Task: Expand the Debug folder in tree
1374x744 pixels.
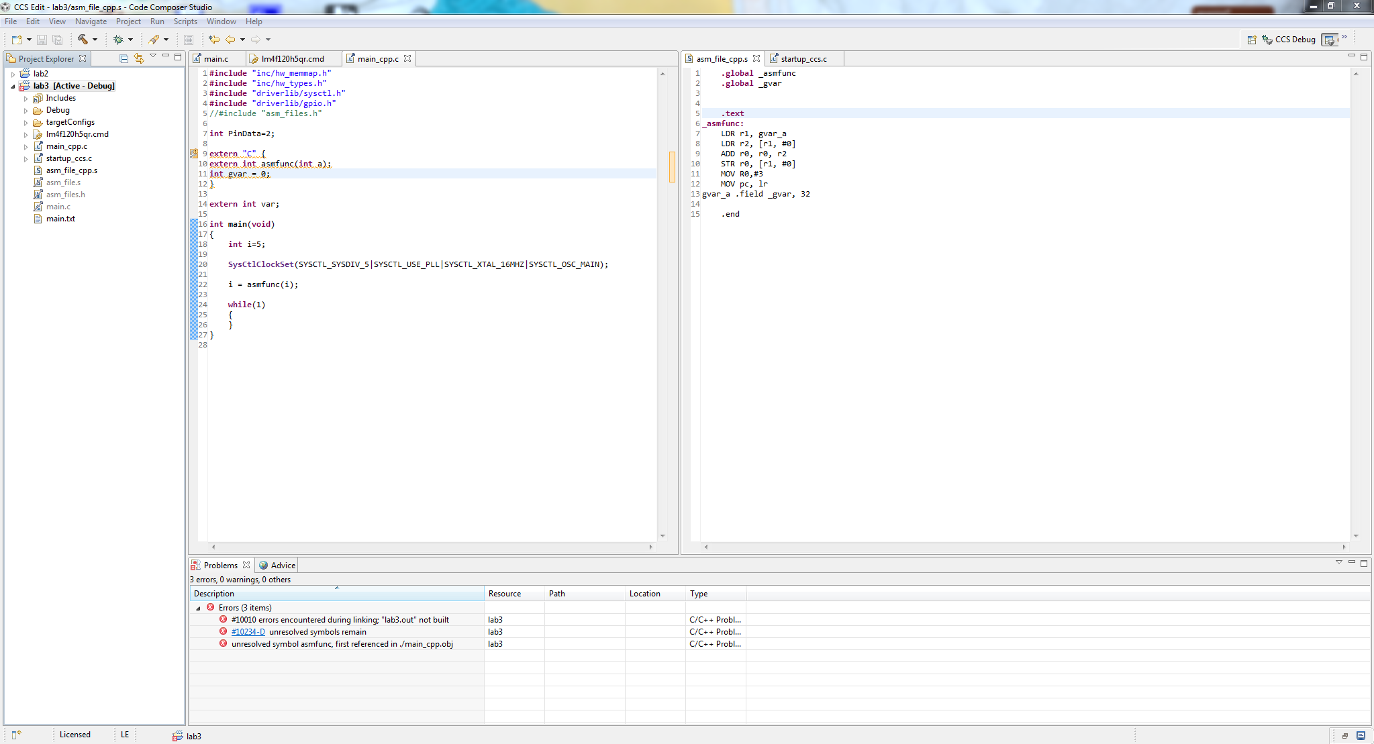Action: click(26, 110)
